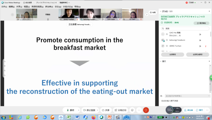Toggle the participants panel button
Image resolution: width=212 pixels, height=120 pixels.
[188, 110]
